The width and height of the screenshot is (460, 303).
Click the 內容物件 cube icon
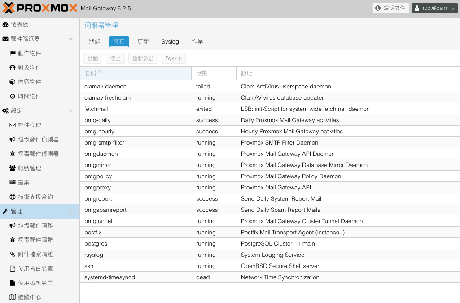tap(12, 82)
